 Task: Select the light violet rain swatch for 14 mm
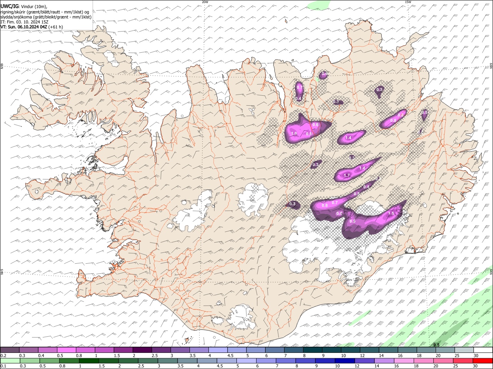384,361
